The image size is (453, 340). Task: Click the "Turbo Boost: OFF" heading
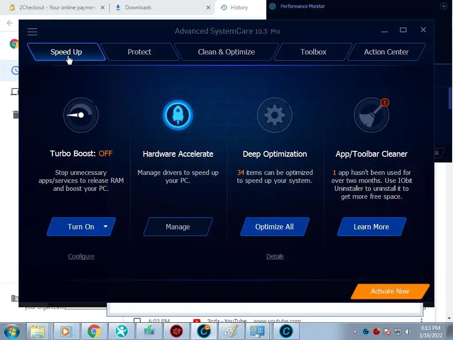point(81,153)
